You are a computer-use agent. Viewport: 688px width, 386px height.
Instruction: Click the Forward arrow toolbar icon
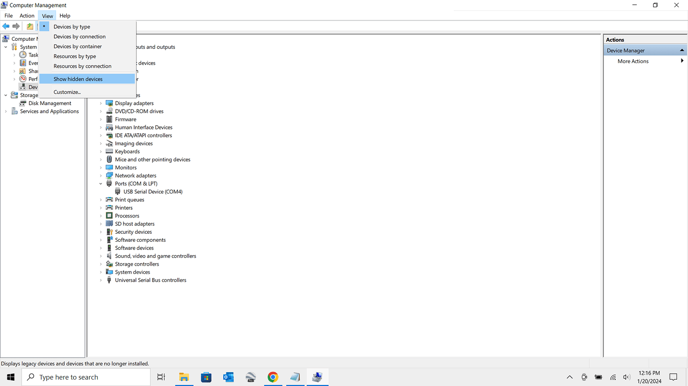(x=16, y=26)
